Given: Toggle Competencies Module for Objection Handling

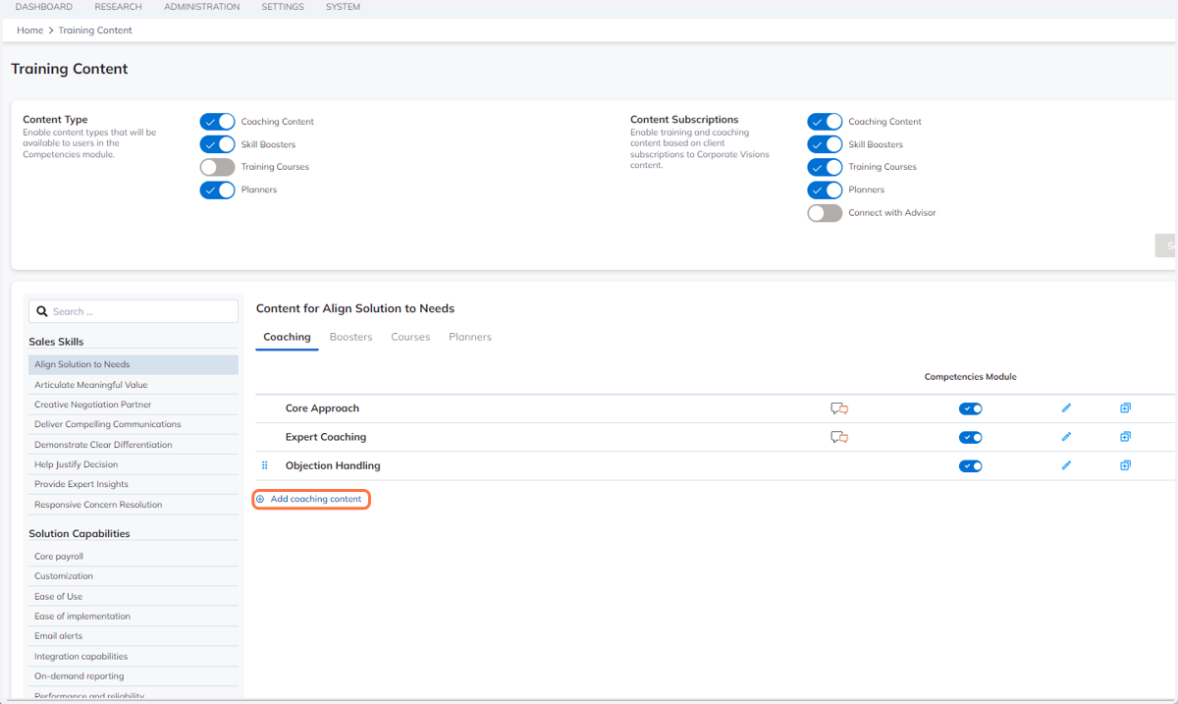Looking at the screenshot, I should [x=970, y=465].
